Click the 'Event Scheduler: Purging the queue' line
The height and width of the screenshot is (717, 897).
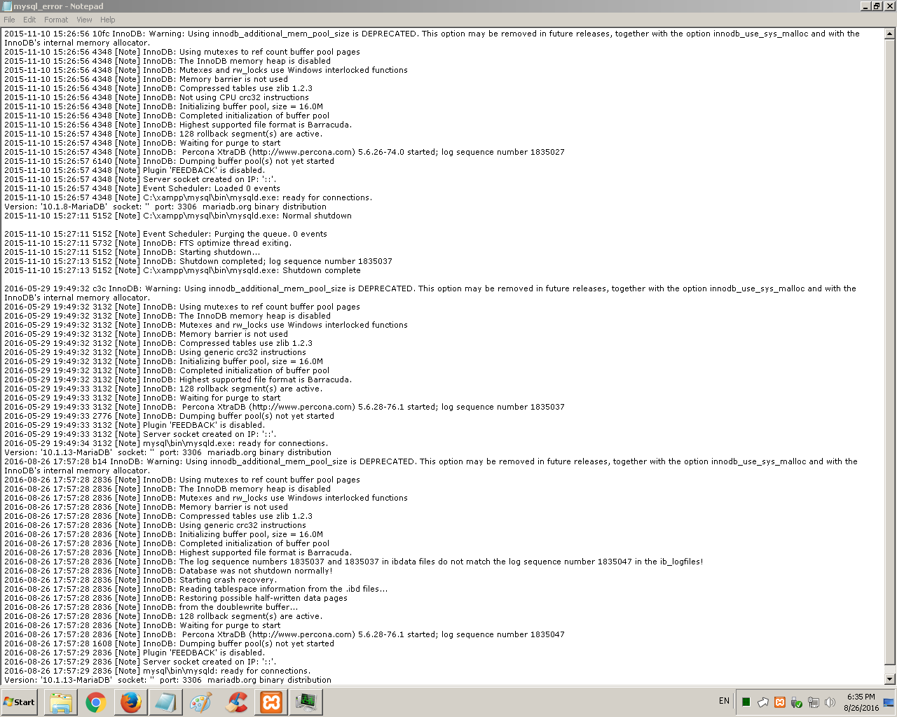tap(165, 234)
